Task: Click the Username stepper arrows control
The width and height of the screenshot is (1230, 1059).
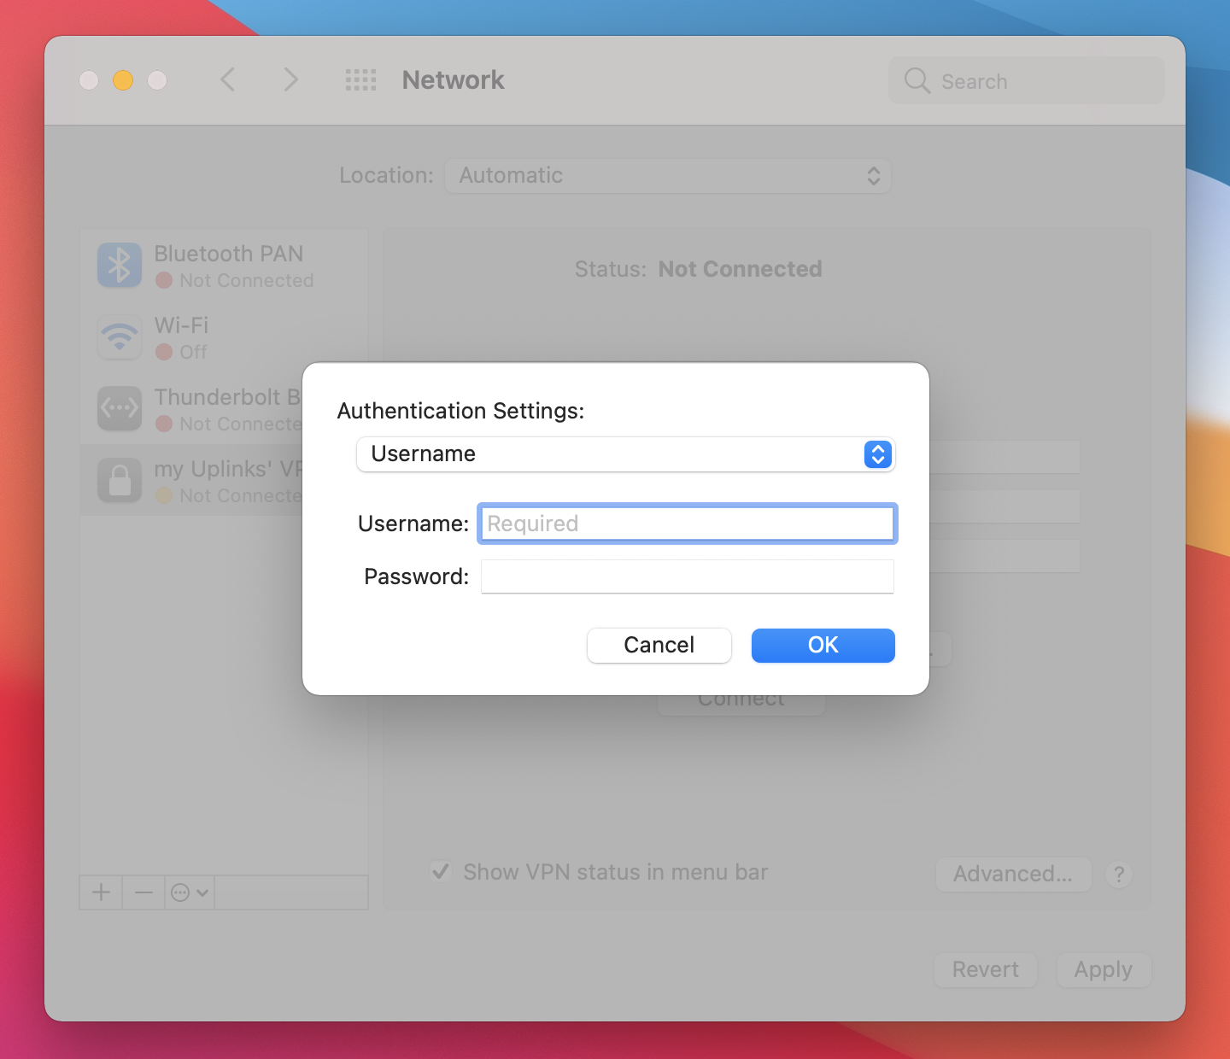Action: click(876, 454)
